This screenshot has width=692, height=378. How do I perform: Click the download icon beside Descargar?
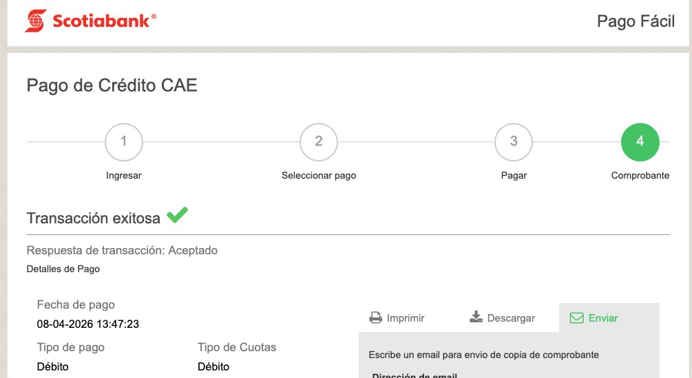coord(476,317)
